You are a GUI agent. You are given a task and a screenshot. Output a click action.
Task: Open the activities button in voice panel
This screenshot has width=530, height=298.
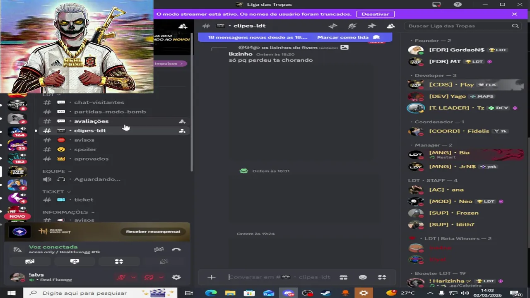119,262
